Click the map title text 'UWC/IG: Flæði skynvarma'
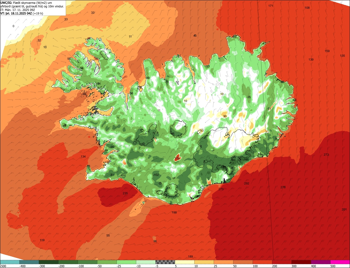 [18, 3]
